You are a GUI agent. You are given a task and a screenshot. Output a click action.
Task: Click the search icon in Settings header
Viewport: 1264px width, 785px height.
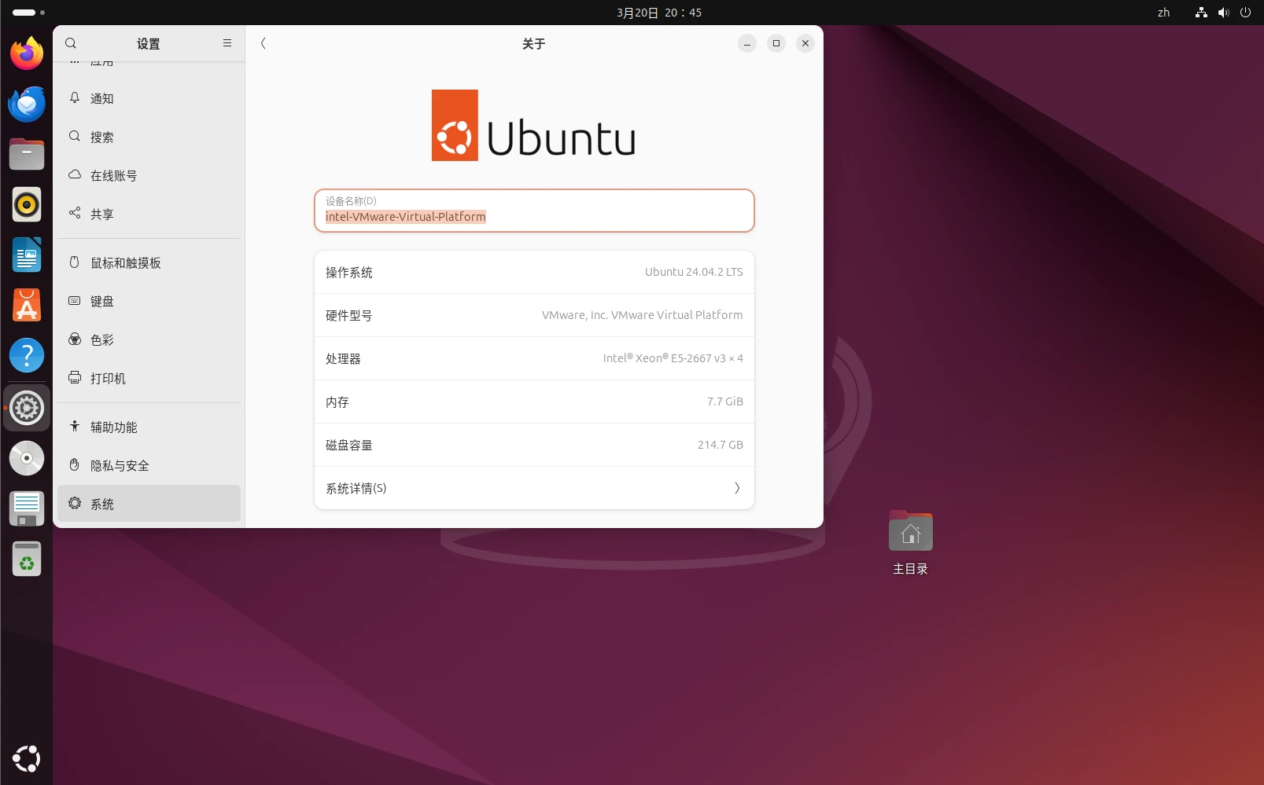point(71,43)
